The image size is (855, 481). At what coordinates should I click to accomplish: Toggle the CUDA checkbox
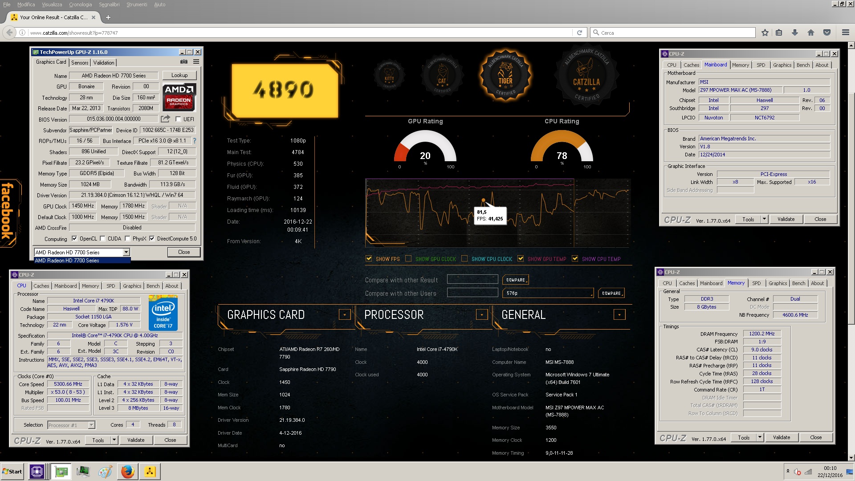click(x=103, y=238)
